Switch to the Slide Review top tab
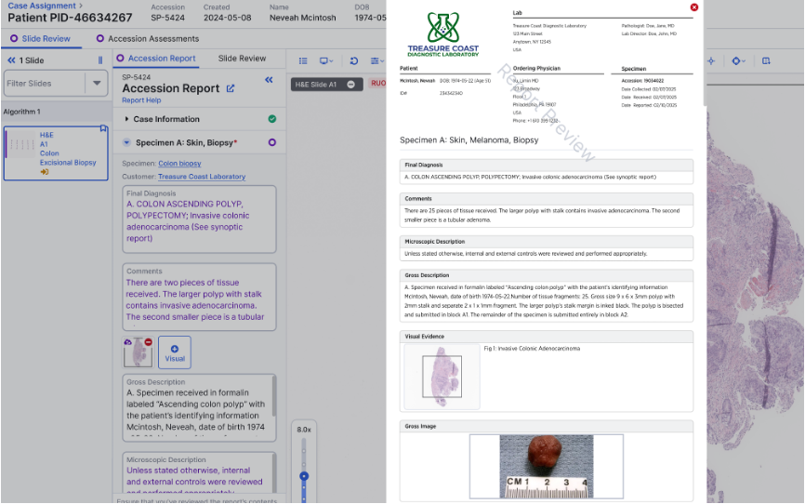The width and height of the screenshot is (805, 504). [41, 38]
